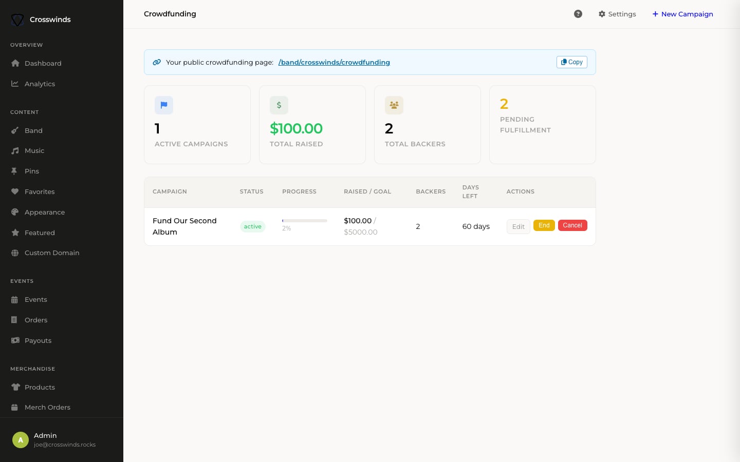Click the Music note icon
740x462 pixels.
click(15, 151)
